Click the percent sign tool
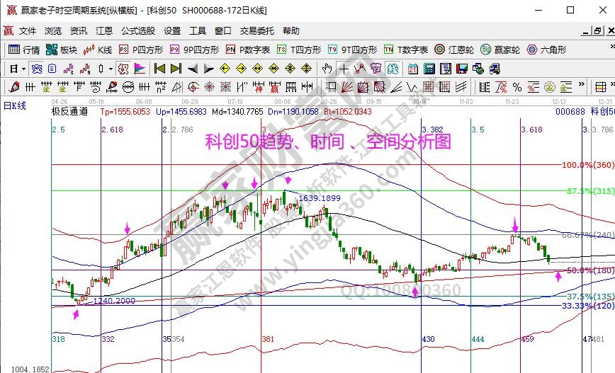The height and width of the screenshot is (373, 615). pyautogui.click(x=517, y=87)
